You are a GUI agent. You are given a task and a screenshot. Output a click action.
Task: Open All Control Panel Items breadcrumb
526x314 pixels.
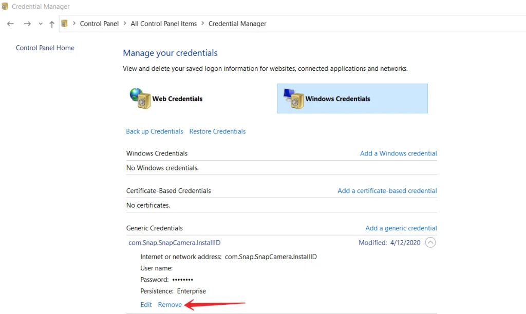(164, 24)
